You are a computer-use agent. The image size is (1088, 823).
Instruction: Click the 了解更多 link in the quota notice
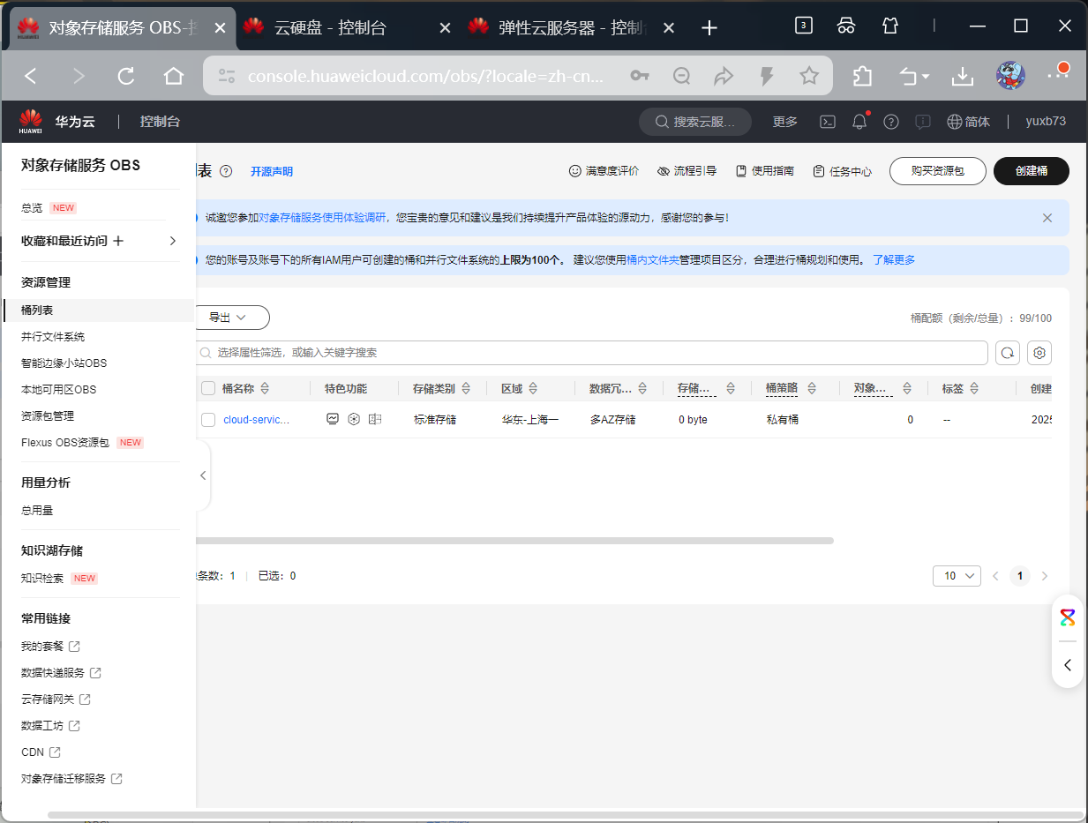894,260
